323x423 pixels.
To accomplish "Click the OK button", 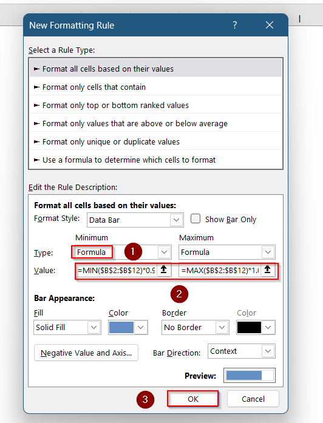I will [x=192, y=399].
